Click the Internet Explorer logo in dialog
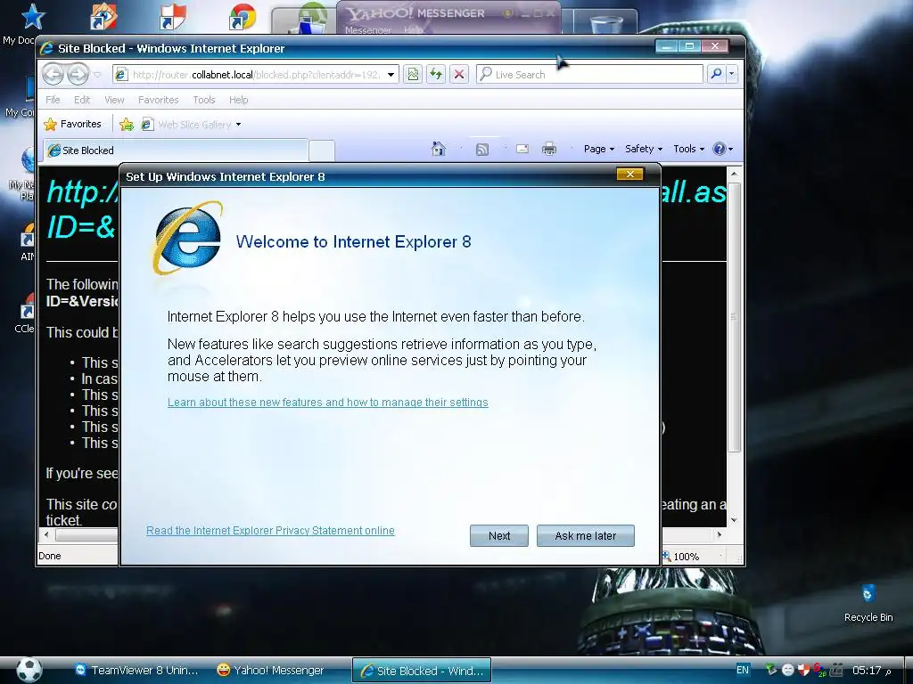Screen dimensions: 913x684 pyautogui.click(x=187, y=238)
